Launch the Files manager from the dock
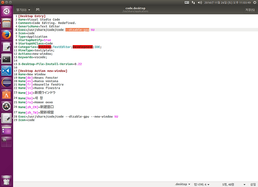258x187 pixels. (6, 23)
